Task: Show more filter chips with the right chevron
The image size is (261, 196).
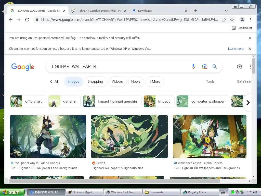Action: pos(248,103)
